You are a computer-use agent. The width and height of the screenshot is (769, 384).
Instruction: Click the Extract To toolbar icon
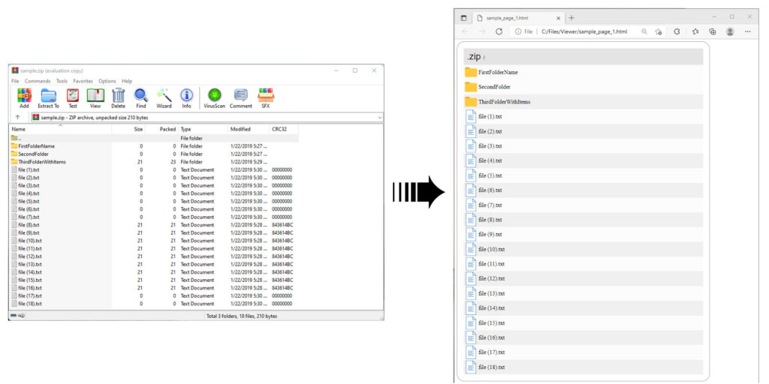tap(48, 97)
